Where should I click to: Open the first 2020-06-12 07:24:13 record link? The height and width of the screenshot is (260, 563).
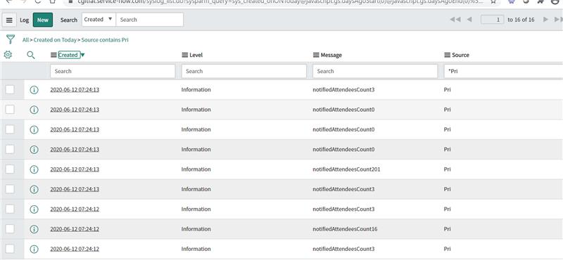[x=75, y=90]
